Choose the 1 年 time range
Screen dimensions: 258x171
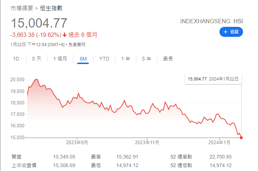(125, 59)
